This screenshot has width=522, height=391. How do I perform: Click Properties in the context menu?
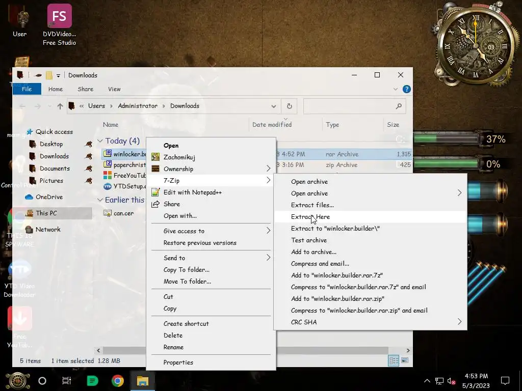click(x=211, y=362)
